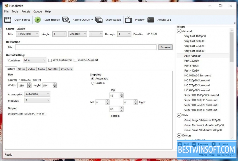The width and height of the screenshot is (238, 161).
Task: Collapse the Devices presets group
Action: [x=179, y=135]
